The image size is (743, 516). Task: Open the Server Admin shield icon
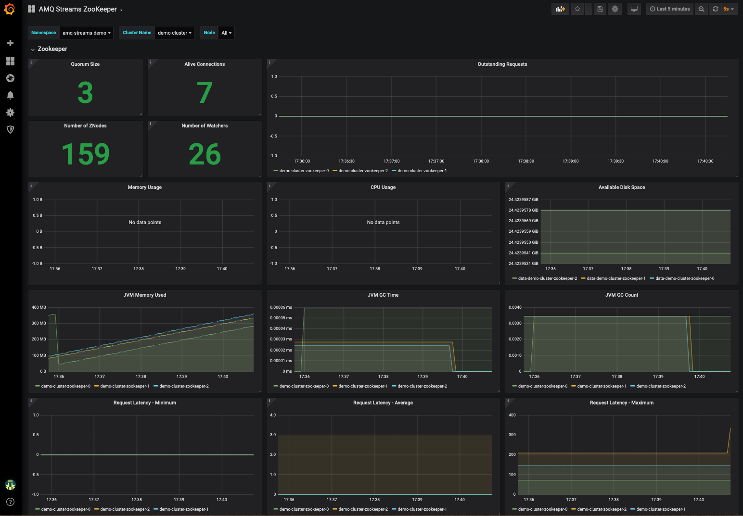click(10, 129)
